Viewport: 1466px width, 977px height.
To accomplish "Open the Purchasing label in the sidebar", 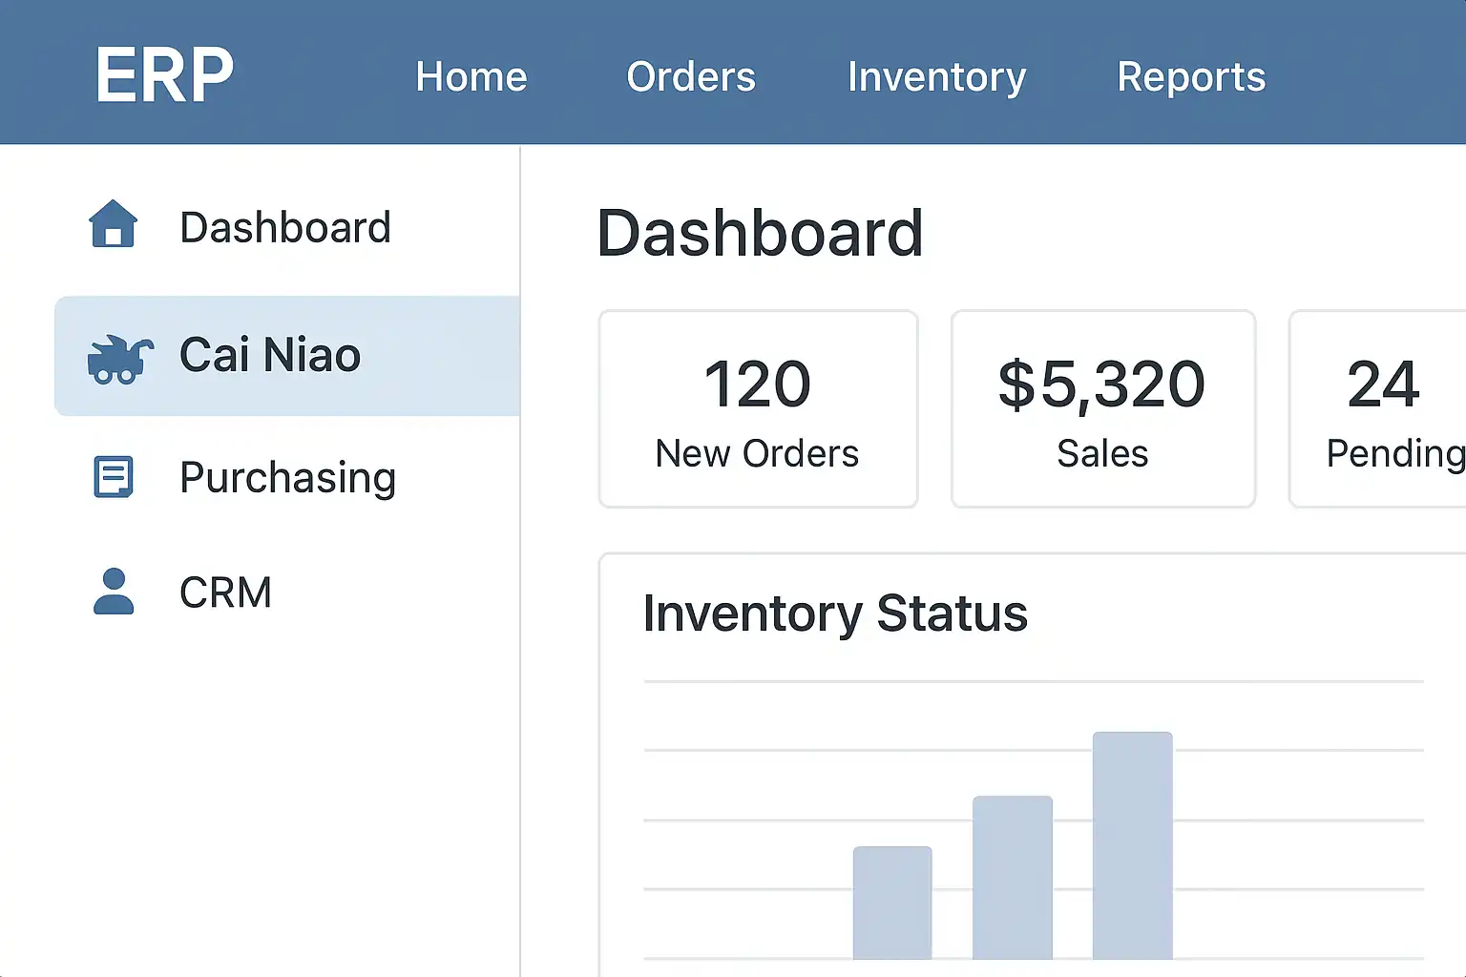I will click(x=287, y=477).
